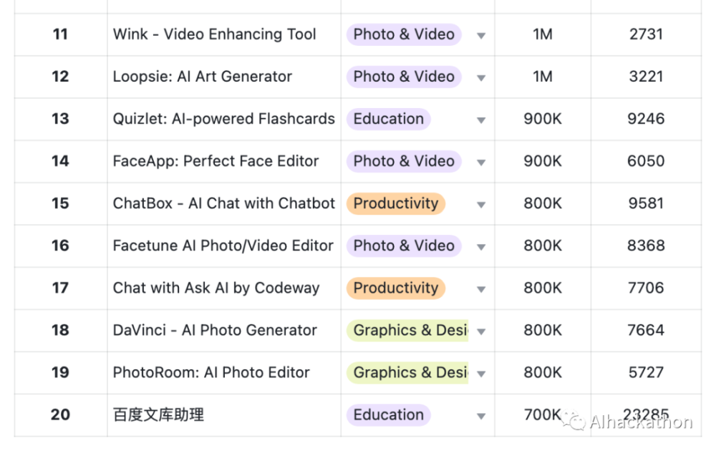Open category dropdown for 百度文库助理 row
The width and height of the screenshot is (716, 451).
481,416
